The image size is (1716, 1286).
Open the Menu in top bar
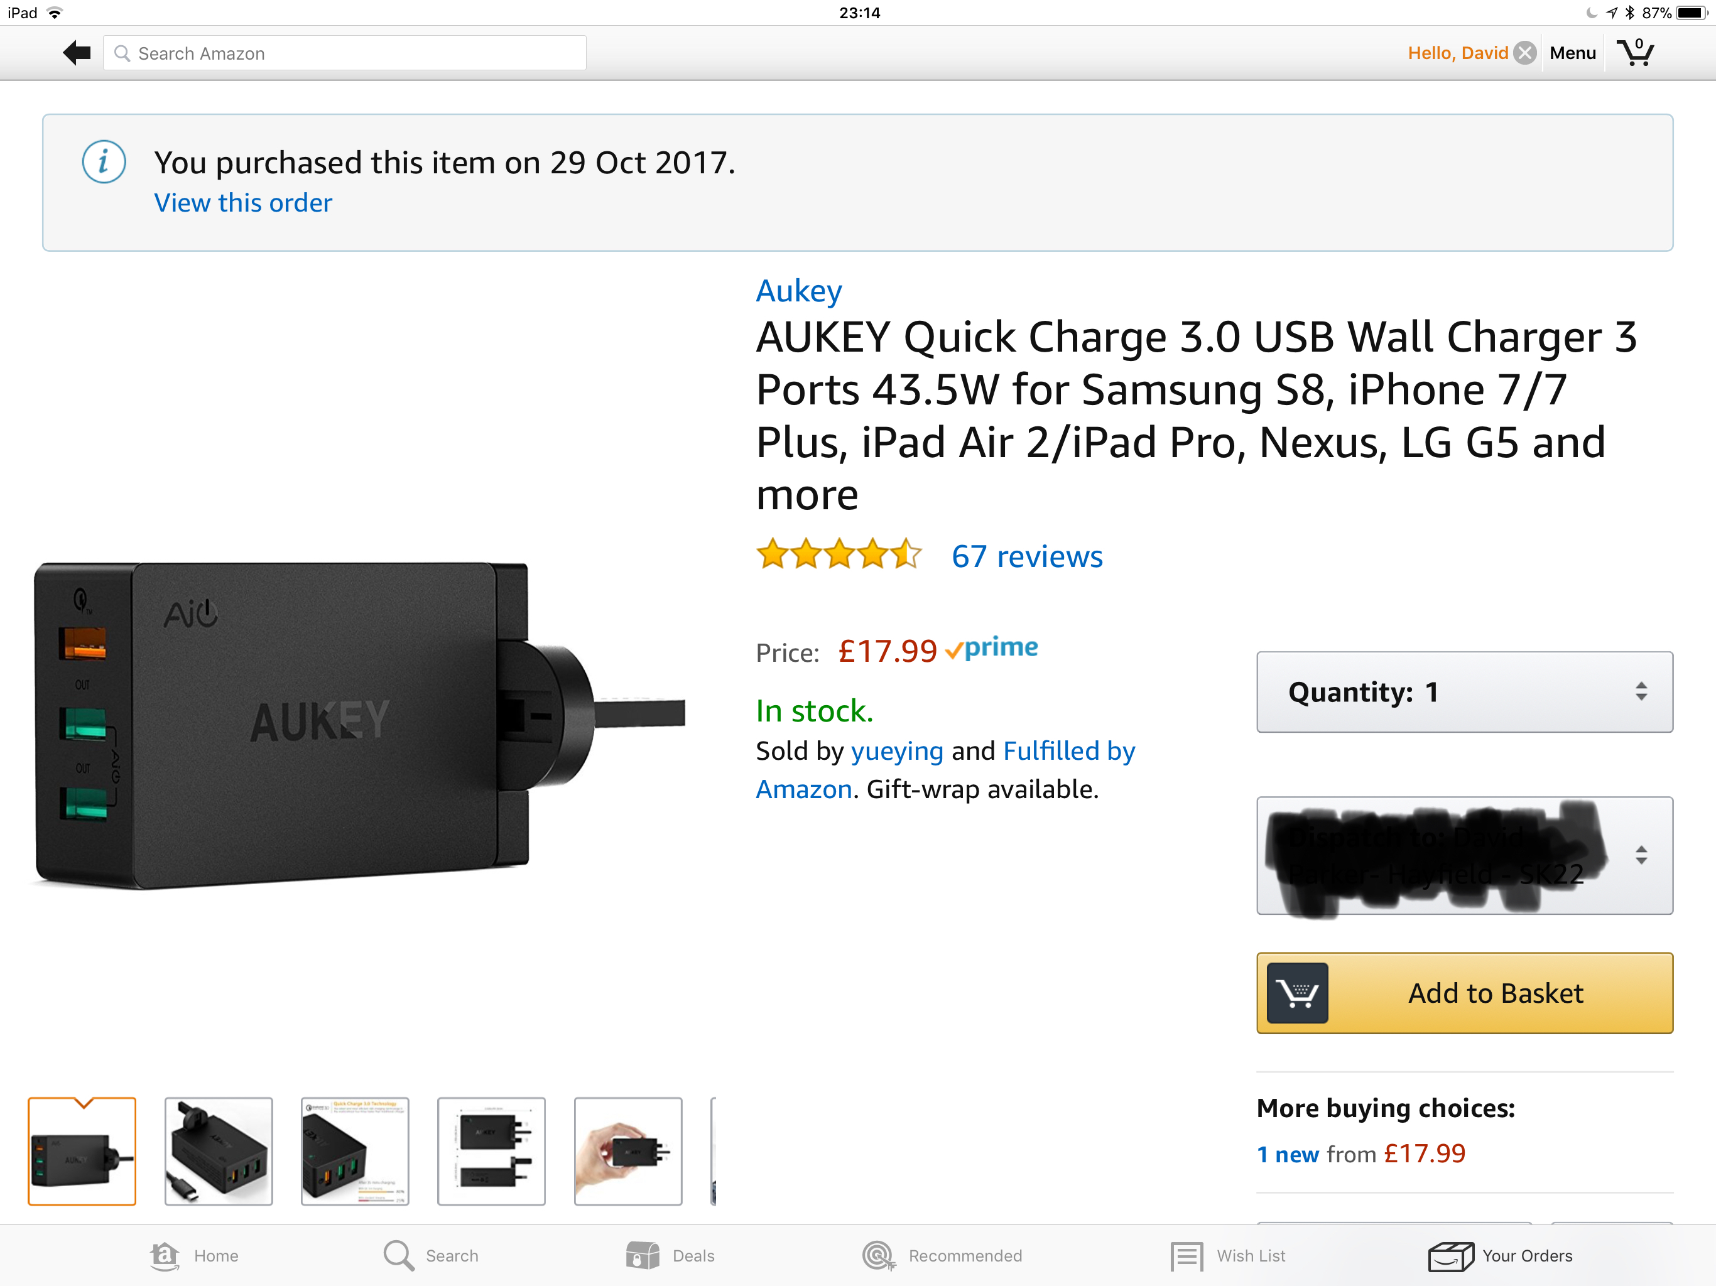pyautogui.click(x=1573, y=53)
